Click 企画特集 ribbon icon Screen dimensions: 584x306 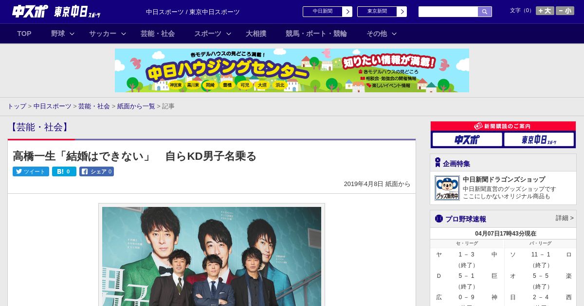click(438, 163)
